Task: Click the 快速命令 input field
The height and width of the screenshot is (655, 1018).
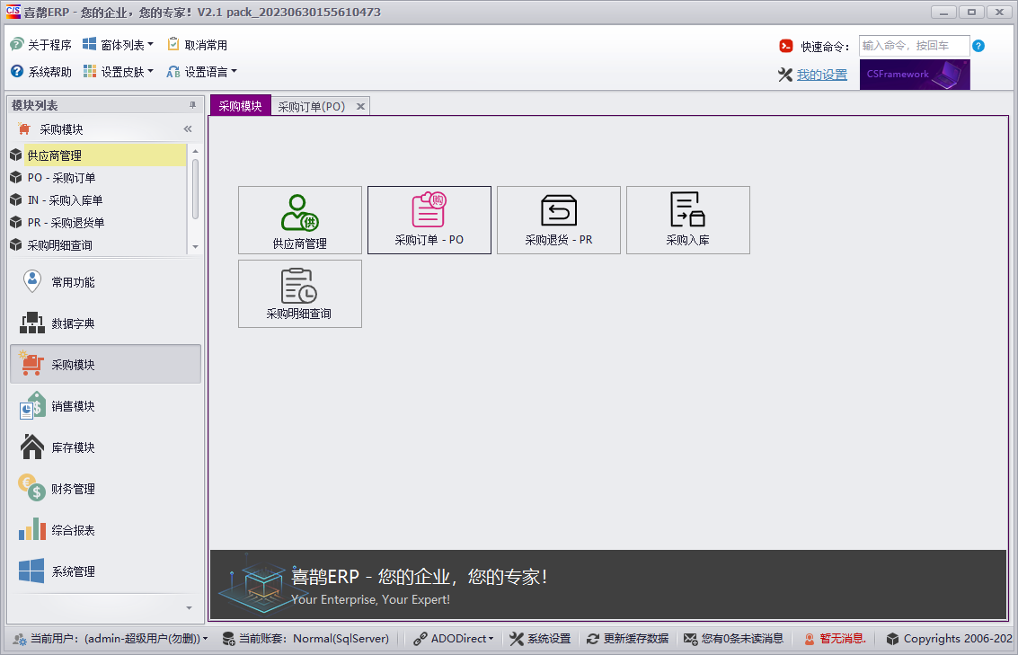Action: (915, 45)
